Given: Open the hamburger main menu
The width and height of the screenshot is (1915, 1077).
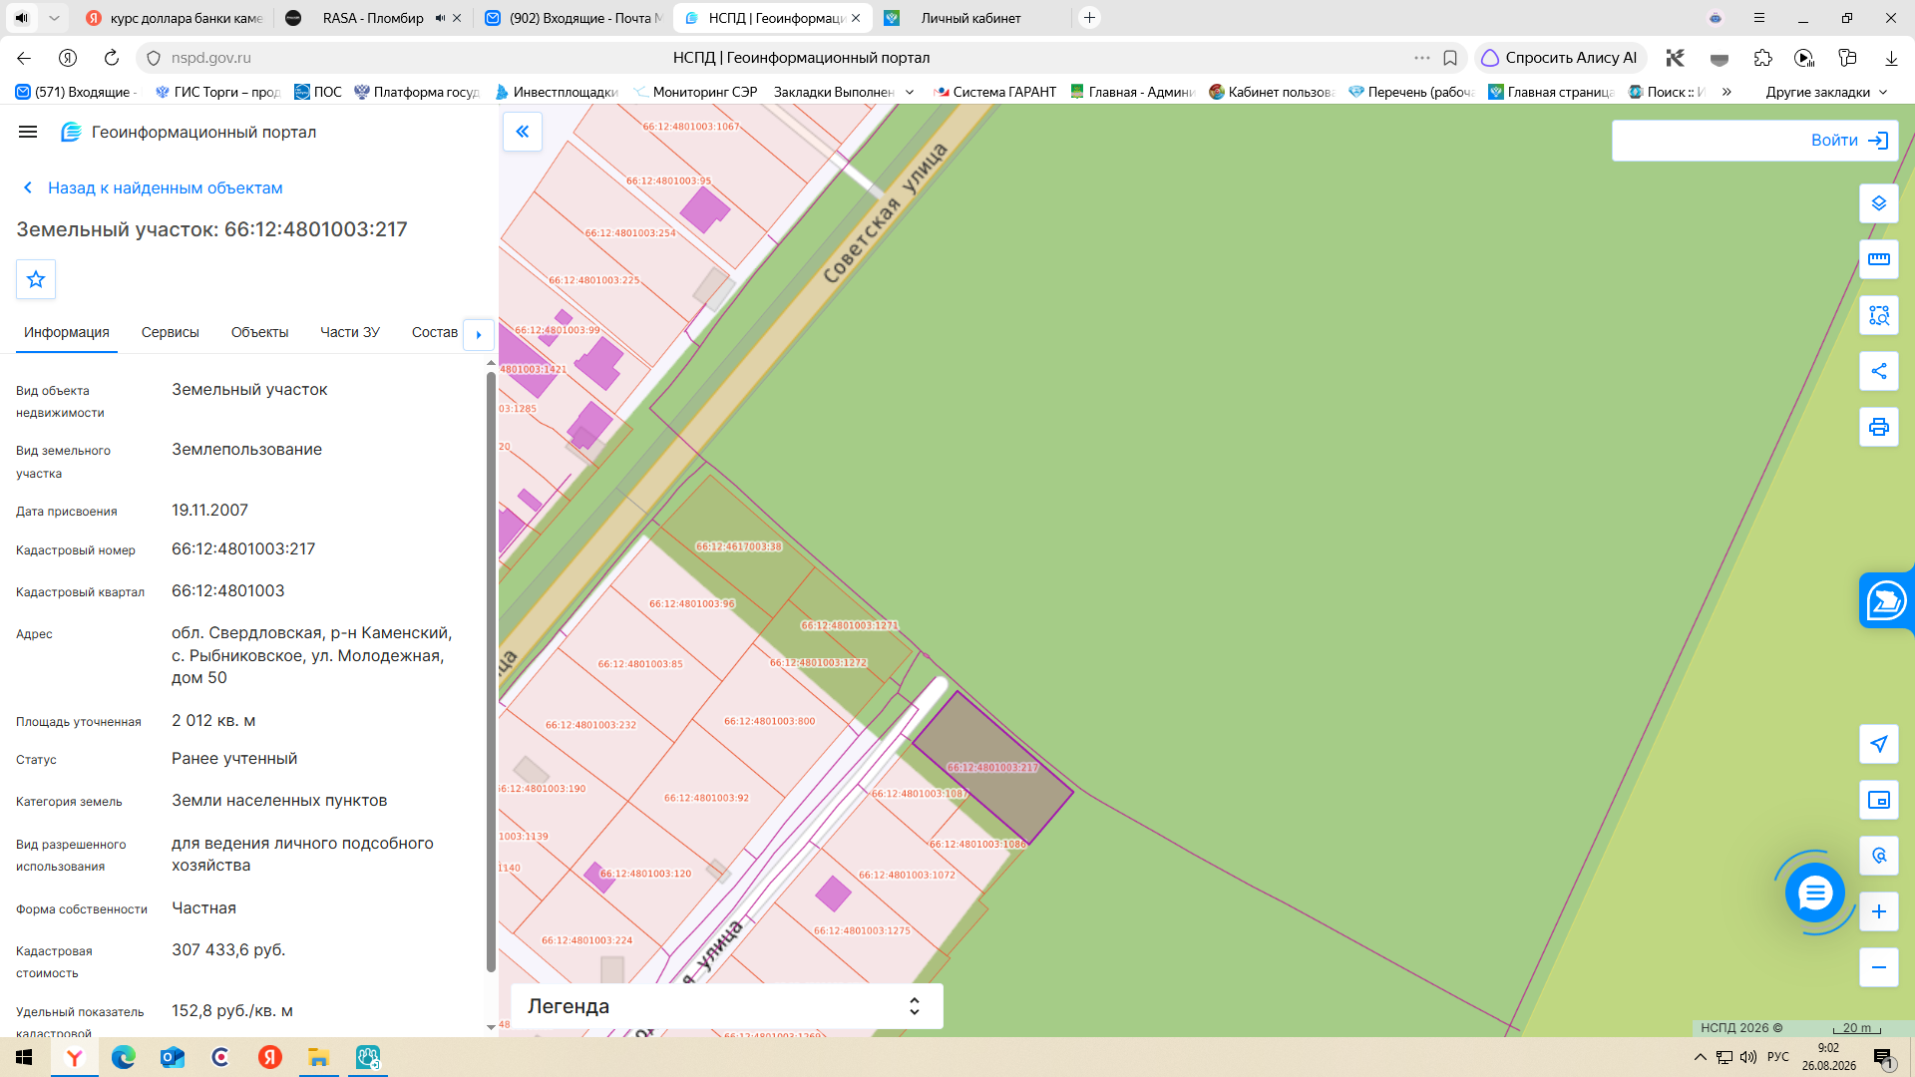Looking at the screenshot, I should click(x=28, y=132).
